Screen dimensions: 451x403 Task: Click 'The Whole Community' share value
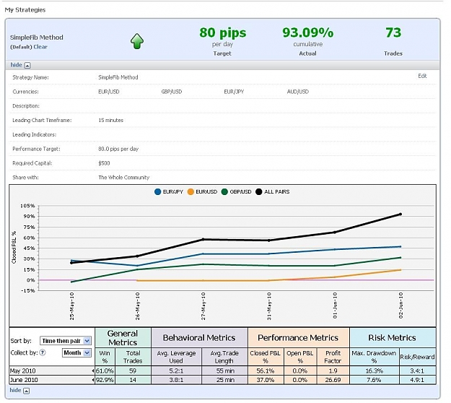click(123, 178)
